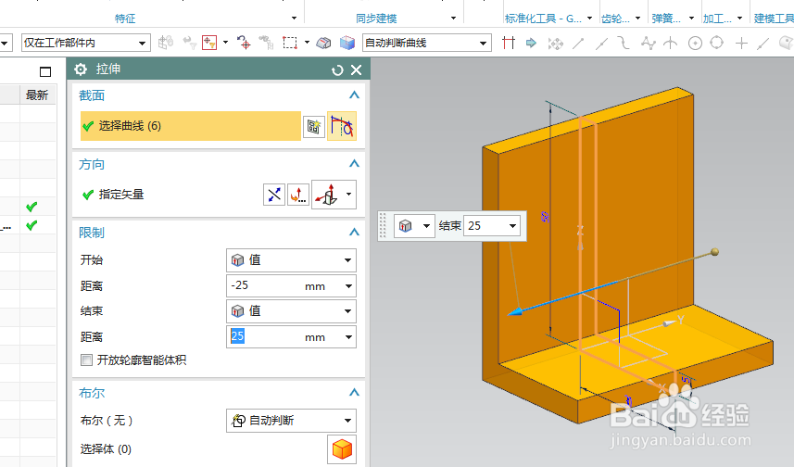Image resolution: width=794 pixels, height=467 pixels.
Task: Toggle the arc center snap icon
Action: [695, 43]
